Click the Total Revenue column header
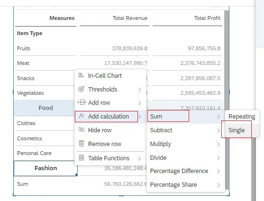Screen dimensions: 264x201 tap(130, 18)
